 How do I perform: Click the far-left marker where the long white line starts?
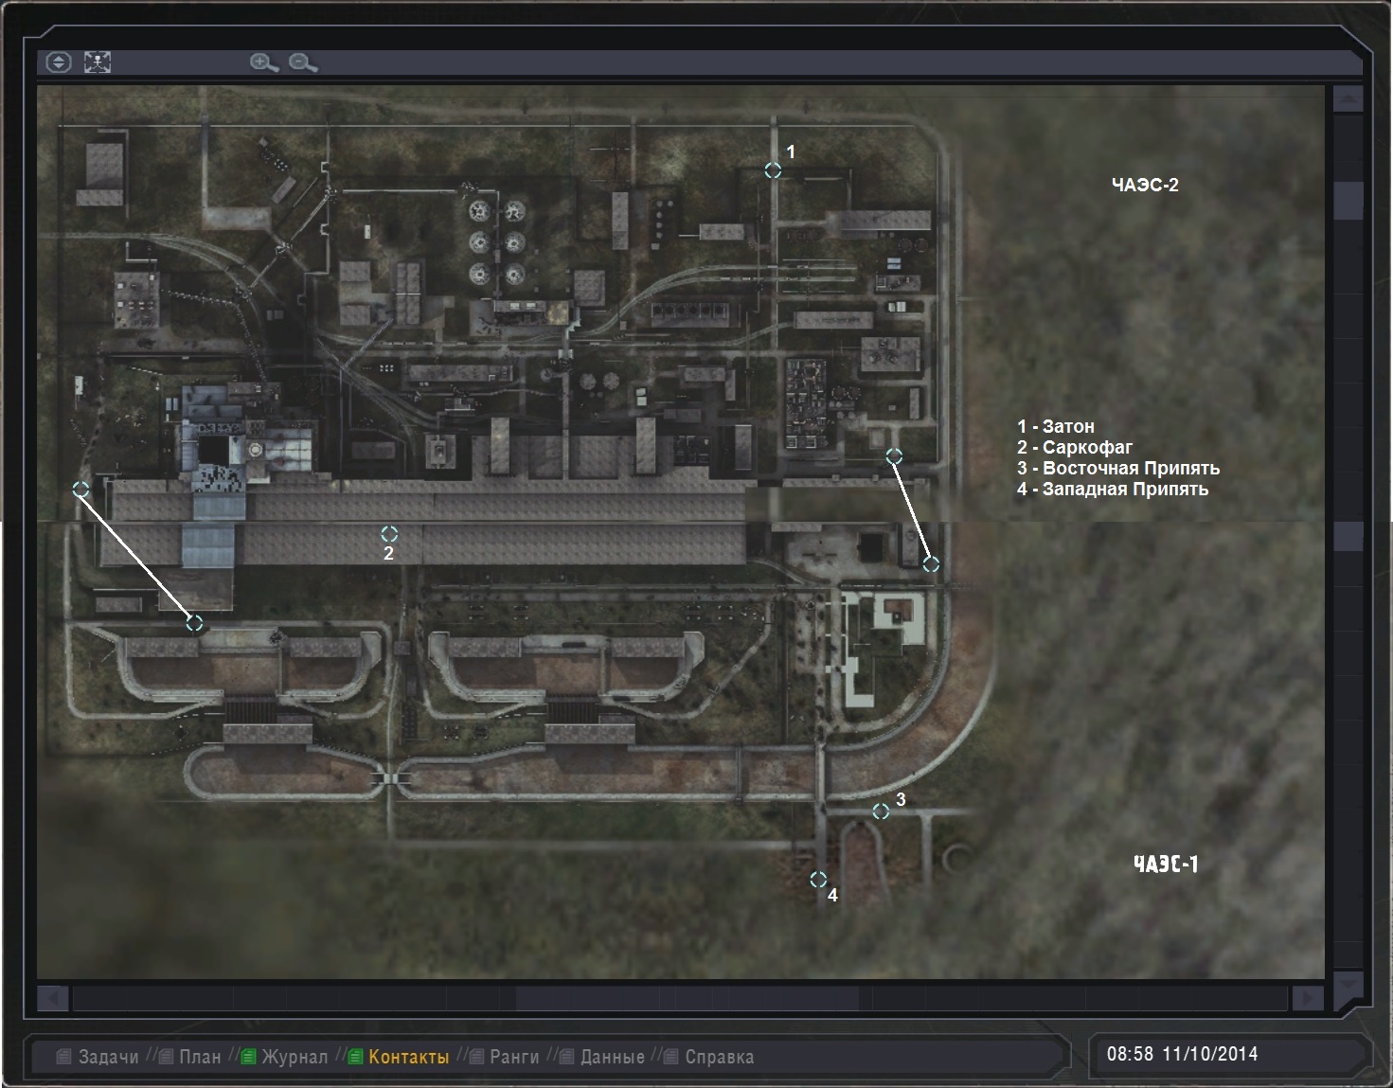coord(81,490)
